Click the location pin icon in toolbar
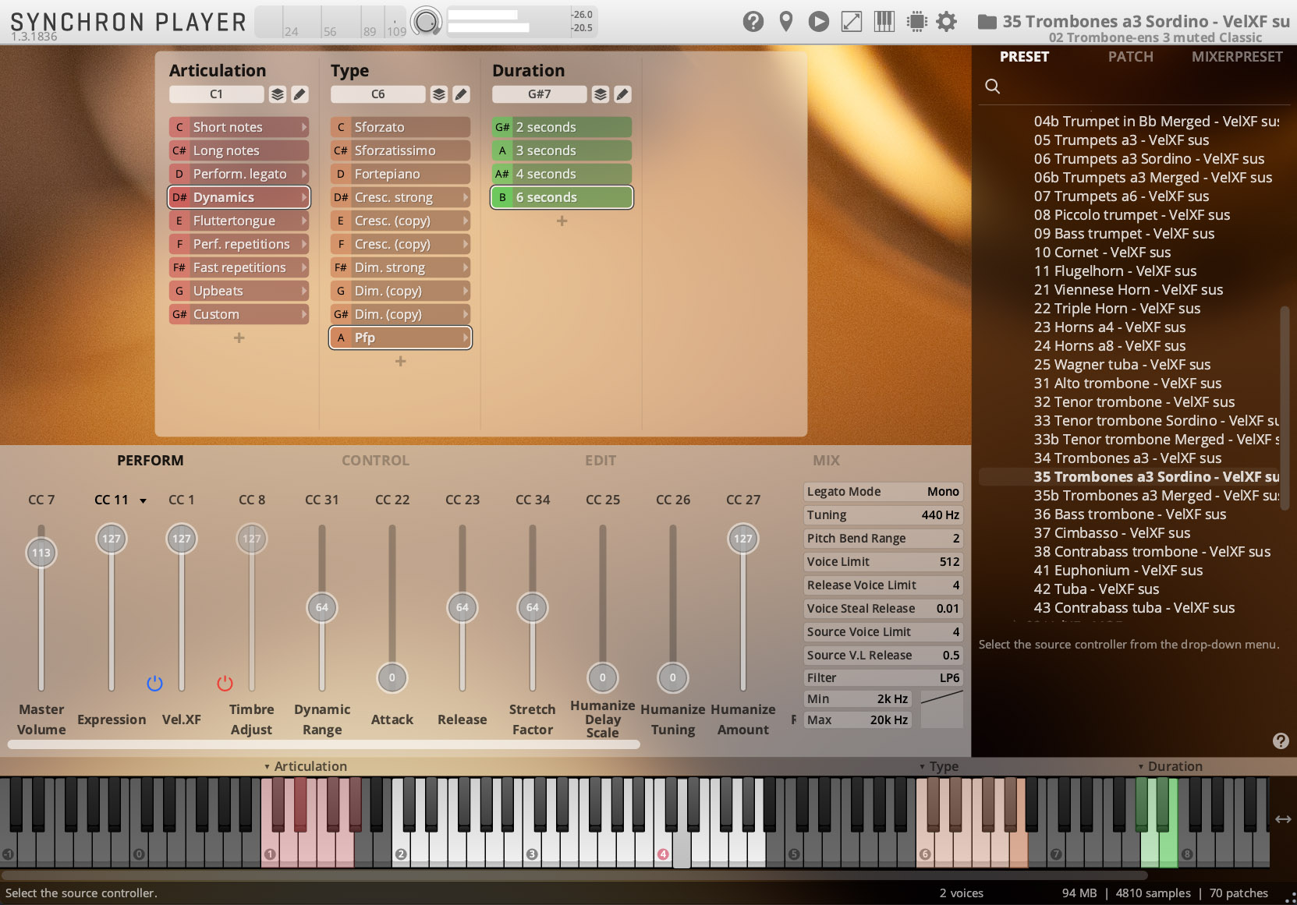 click(x=786, y=22)
